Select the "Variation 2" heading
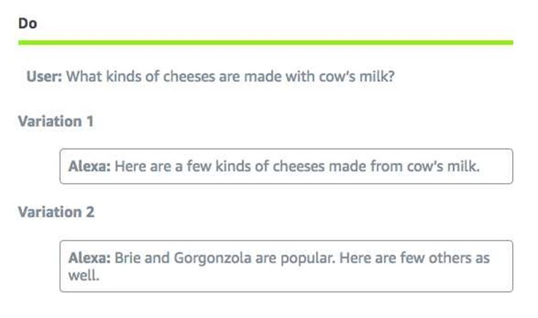Viewport: 538px width, 318px height. point(56,212)
